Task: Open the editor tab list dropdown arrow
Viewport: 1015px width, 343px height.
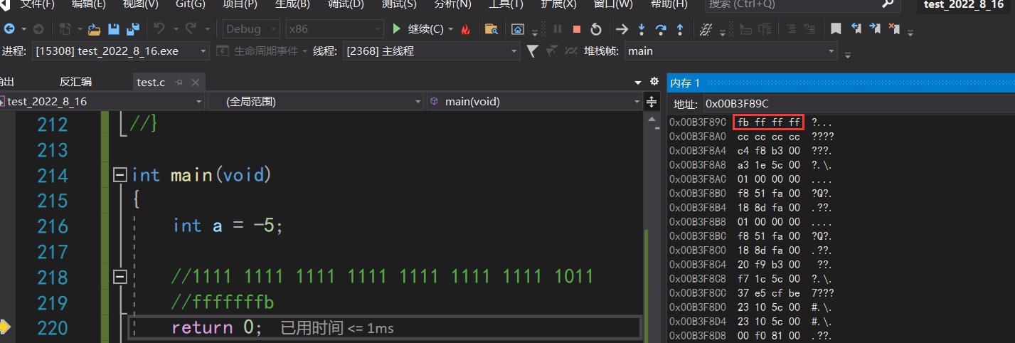Action: click(638, 82)
